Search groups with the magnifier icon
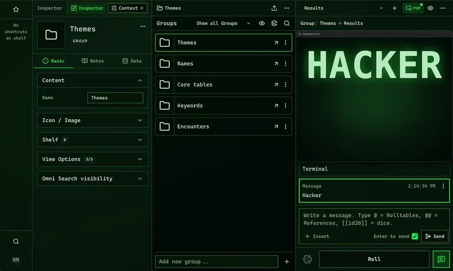 (x=286, y=23)
